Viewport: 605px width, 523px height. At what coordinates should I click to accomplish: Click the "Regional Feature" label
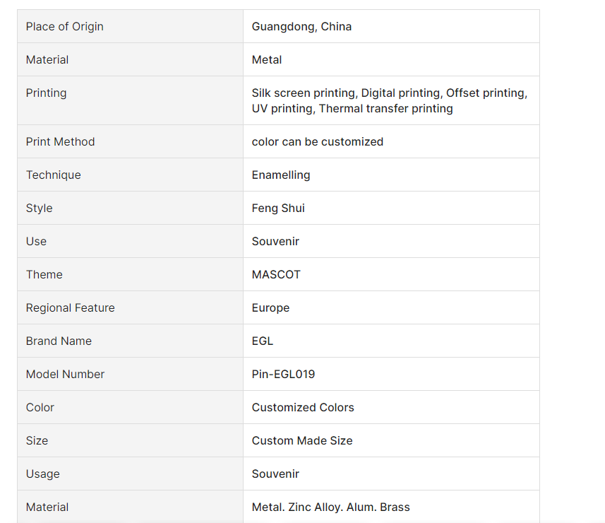click(x=70, y=308)
